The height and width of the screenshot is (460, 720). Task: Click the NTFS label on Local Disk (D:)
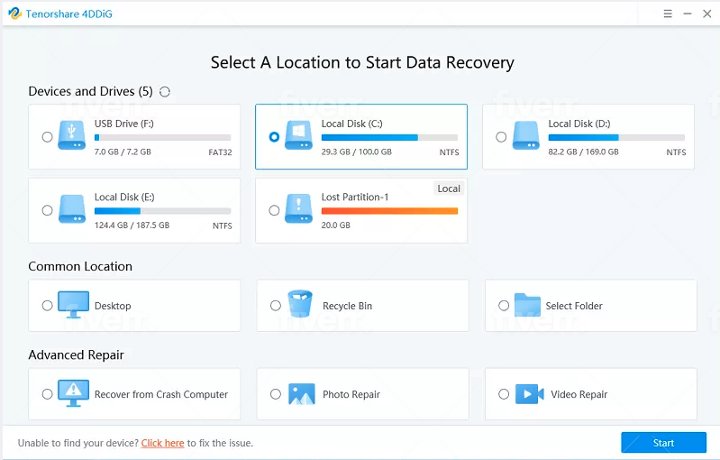coord(676,152)
